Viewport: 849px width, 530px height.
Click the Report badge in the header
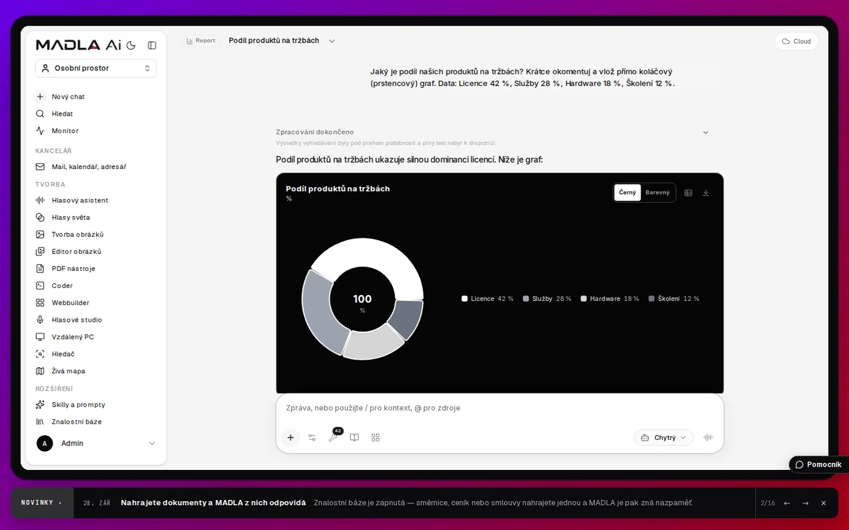(200, 40)
